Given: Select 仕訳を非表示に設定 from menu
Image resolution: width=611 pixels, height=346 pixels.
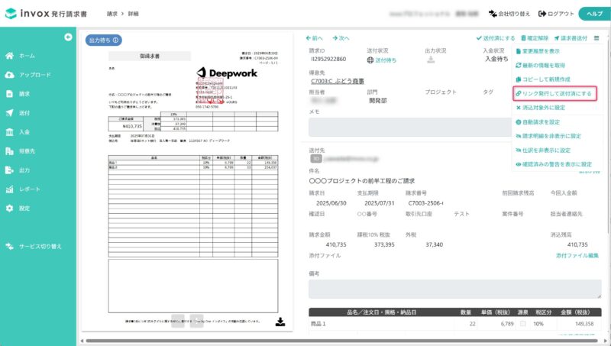Looking at the screenshot, I should 543,150.
